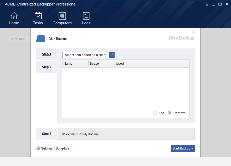Click the Settings gear icon
This screenshot has width=231, height=166.
(x=38, y=148)
